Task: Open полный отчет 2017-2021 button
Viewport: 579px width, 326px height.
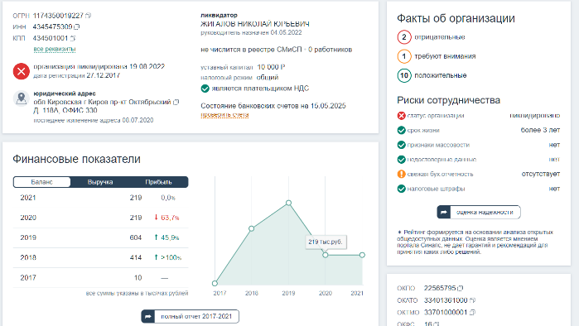Action: [x=191, y=316]
